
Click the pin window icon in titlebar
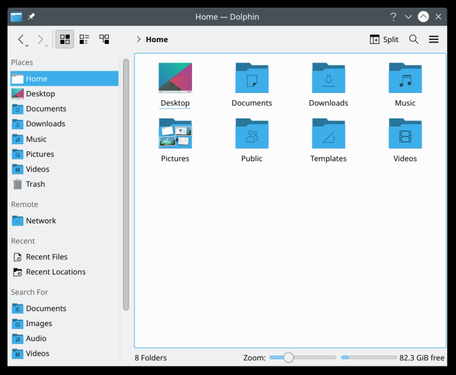coord(31,17)
